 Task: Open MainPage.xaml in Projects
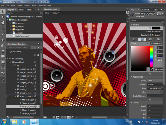pos(22,36)
